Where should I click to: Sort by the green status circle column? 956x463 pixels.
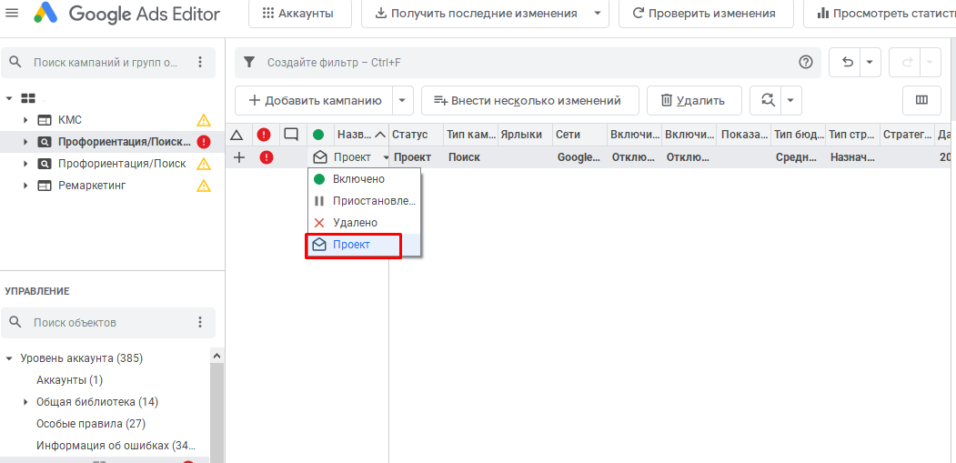pos(319,135)
